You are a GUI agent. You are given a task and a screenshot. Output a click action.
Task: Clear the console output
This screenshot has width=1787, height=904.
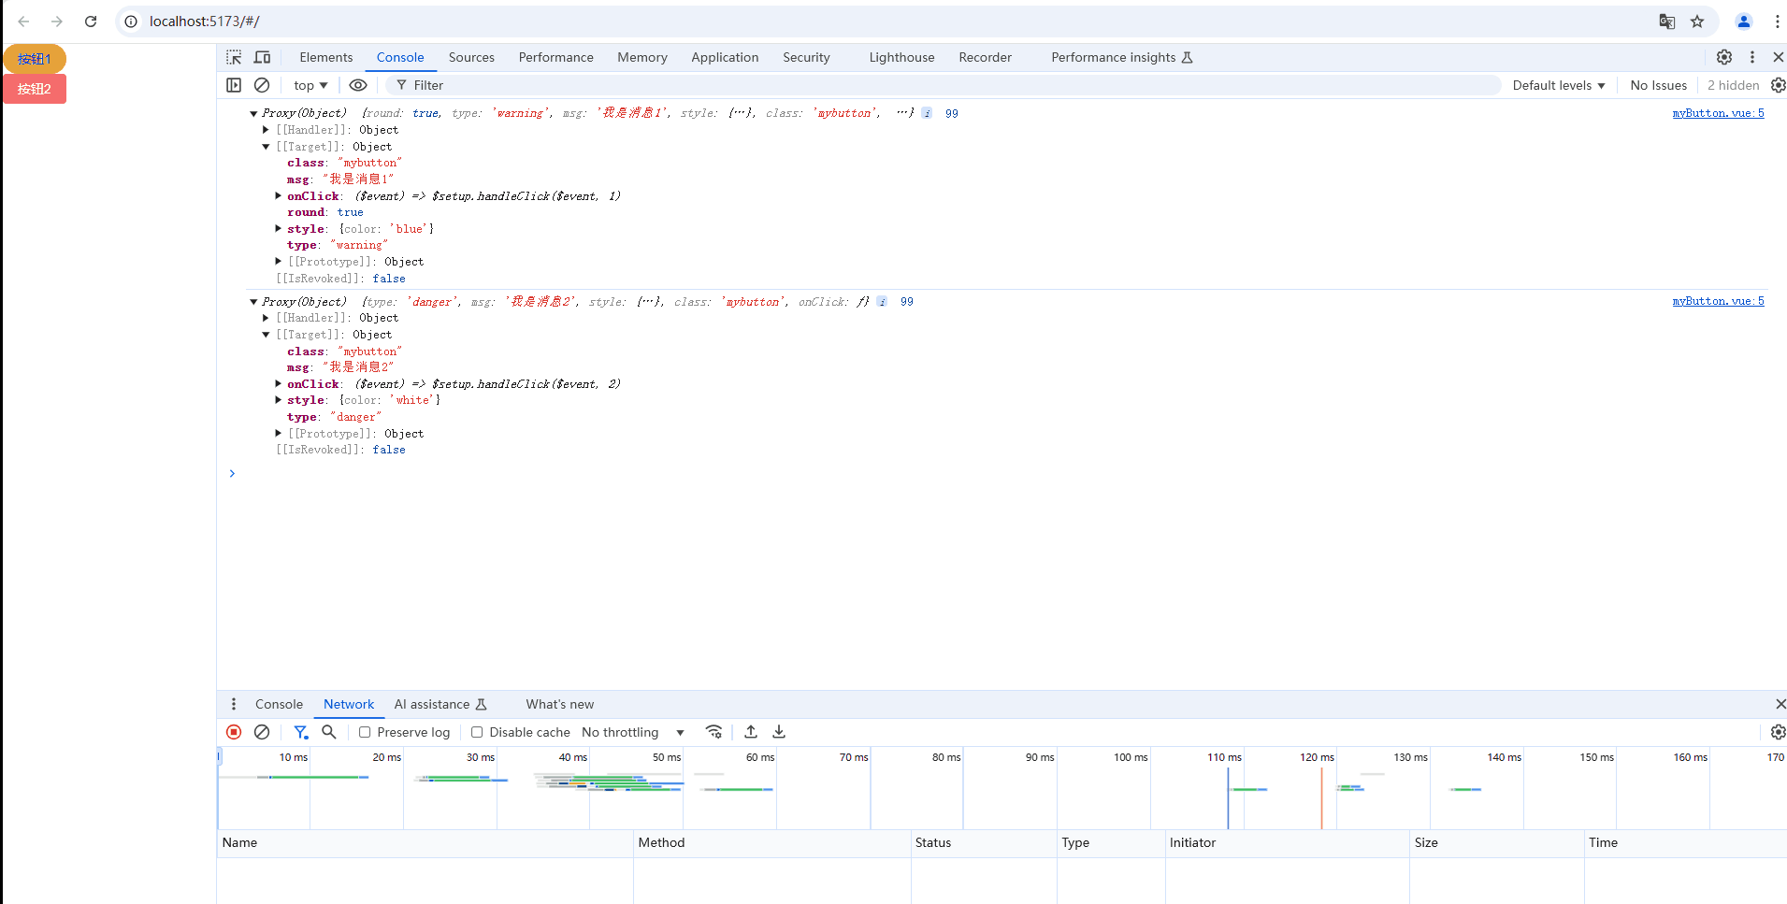[x=262, y=85]
